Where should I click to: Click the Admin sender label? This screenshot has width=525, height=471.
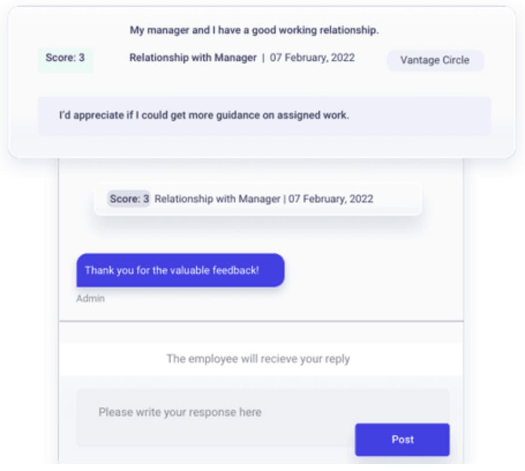click(x=91, y=299)
